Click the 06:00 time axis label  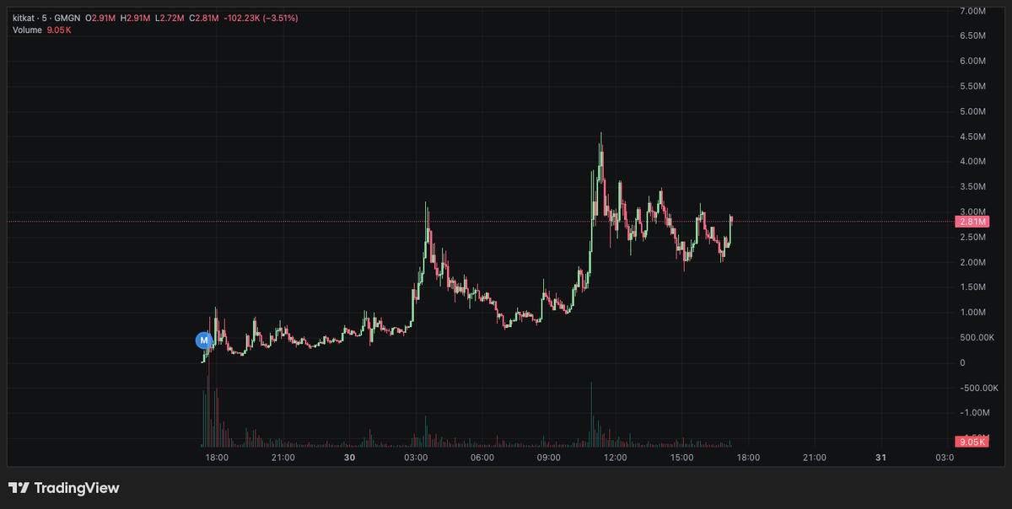(482, 458)
